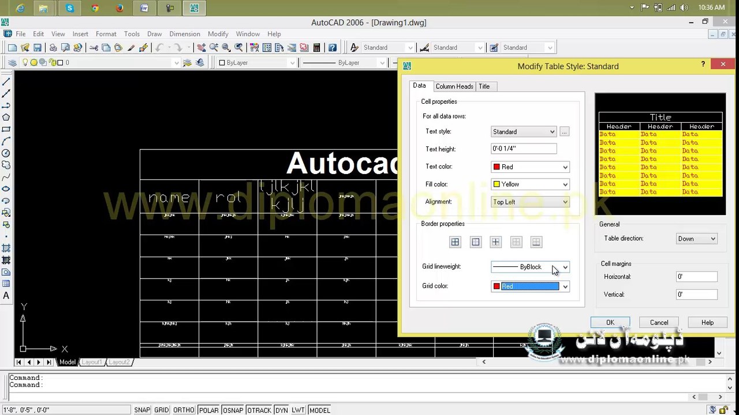Open the QuickCalc calculator icon
Image resolution: width=739 pixels, height=415 pixels.
pyautogui.click(x=317, y=48)
